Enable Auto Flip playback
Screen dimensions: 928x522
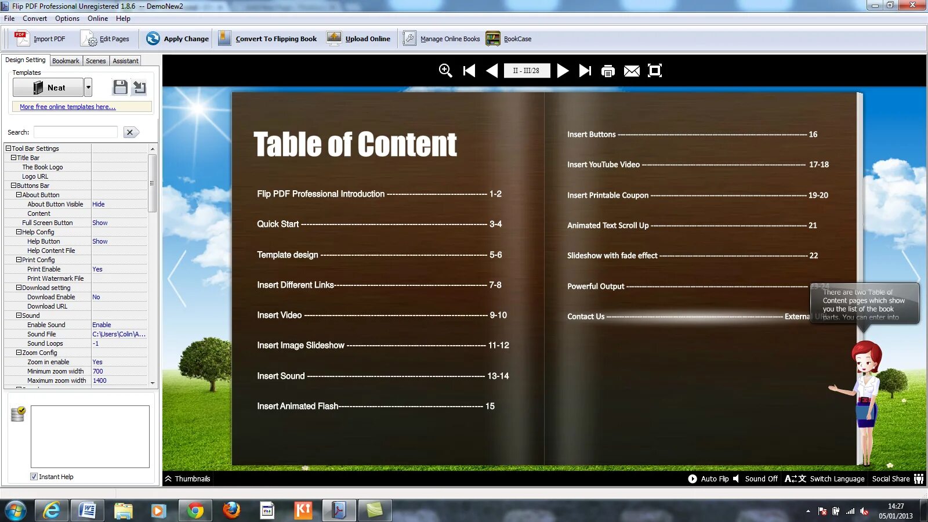[709, 478]
